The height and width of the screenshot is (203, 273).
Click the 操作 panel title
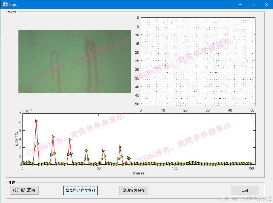click(12, 183)
